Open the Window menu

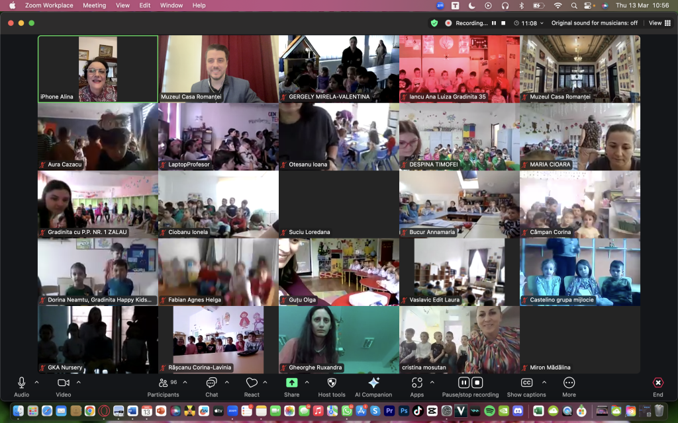point(171,5)
